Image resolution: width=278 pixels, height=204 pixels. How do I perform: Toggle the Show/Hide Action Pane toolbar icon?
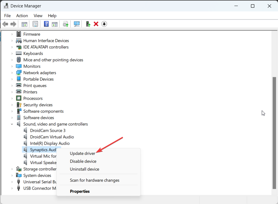click(x=55, y=24)
